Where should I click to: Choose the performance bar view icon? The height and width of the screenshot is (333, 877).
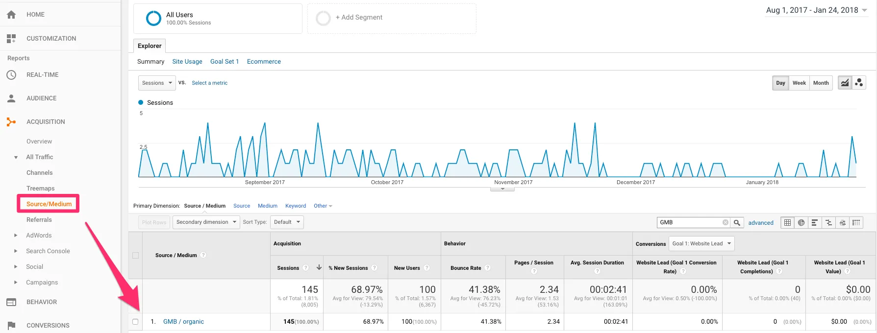pyautogui.click(x=814, y=222)
